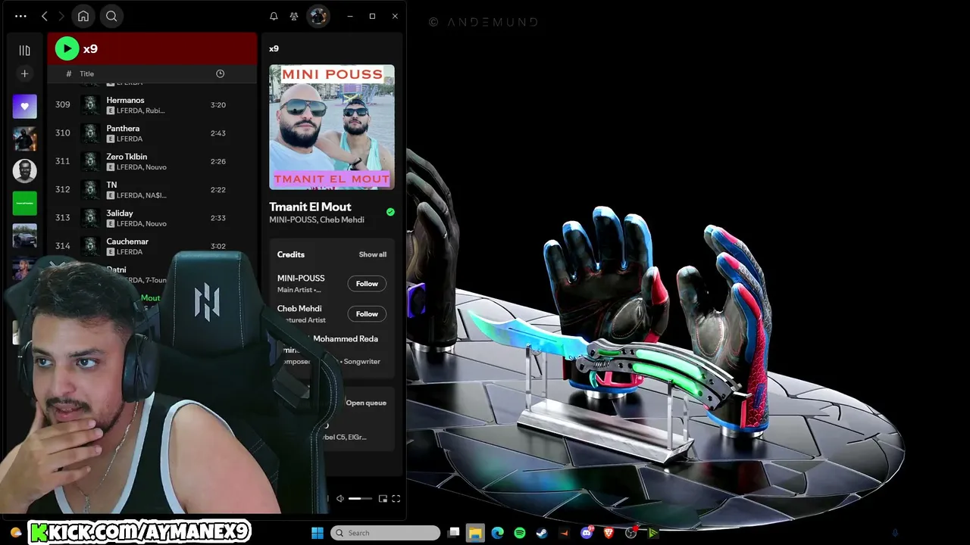The height and width of the screenshot is (545, 970).
Task: Open the orange-arrow app on the taskbar
Action: (564, 533)
